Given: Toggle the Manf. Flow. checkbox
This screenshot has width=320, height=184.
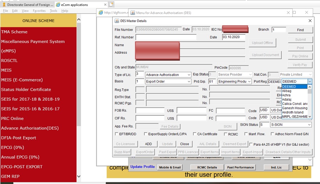Looking at the screenshot, I should click(x=246, y=134).
